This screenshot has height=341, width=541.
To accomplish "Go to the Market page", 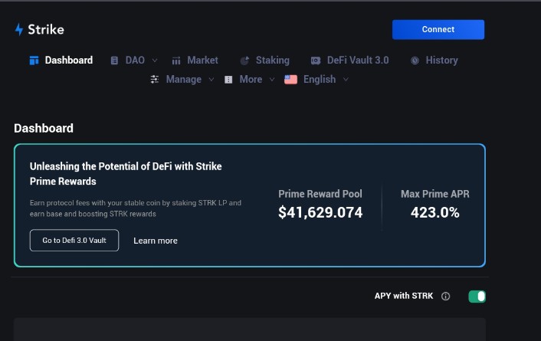I will 202,61.
